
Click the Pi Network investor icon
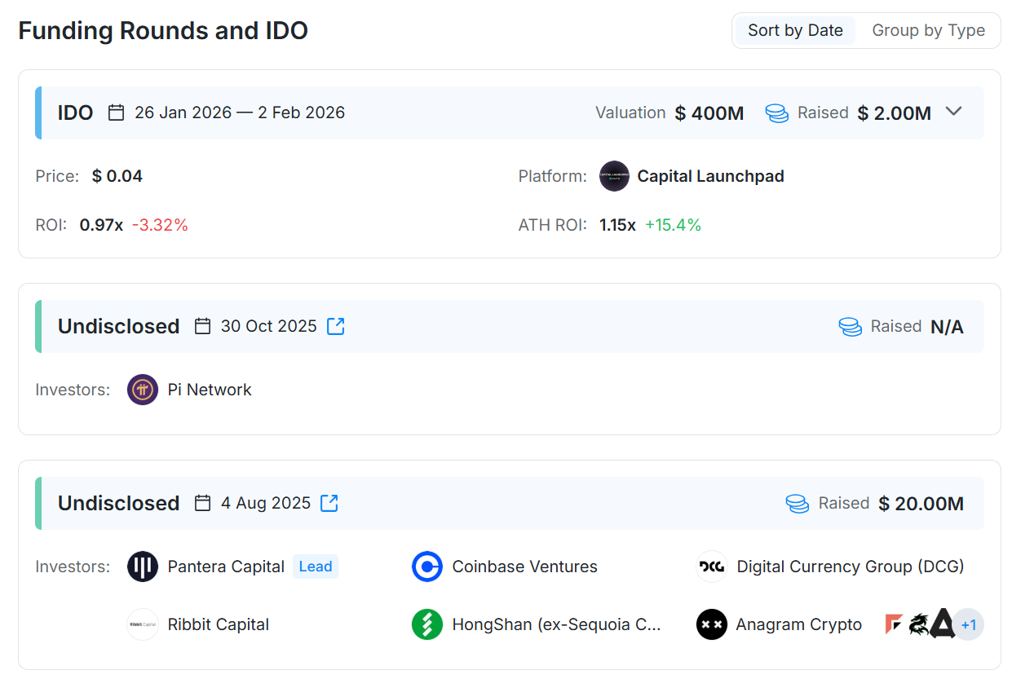(x=143, y=390)
